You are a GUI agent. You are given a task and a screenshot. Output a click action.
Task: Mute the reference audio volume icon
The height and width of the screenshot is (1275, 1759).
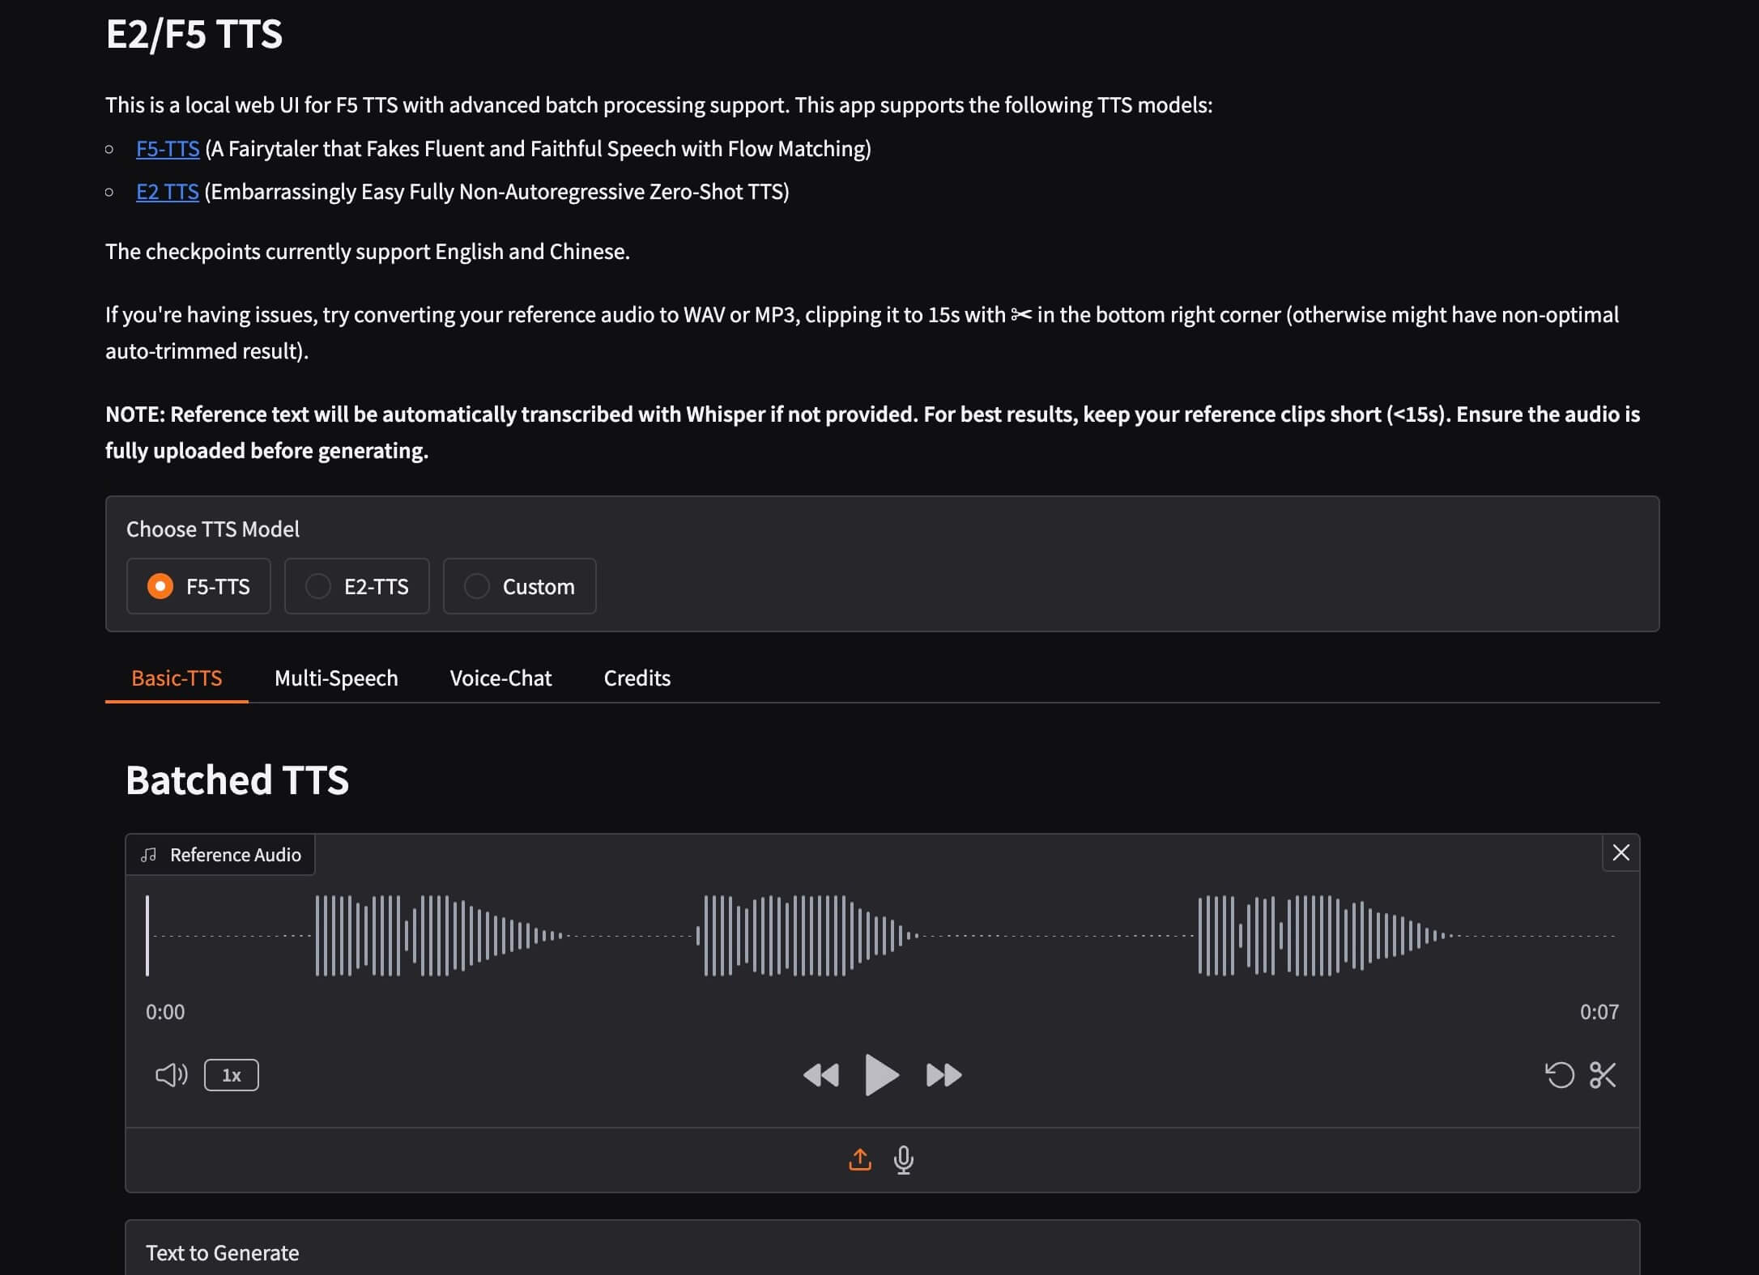(171, 1075)
